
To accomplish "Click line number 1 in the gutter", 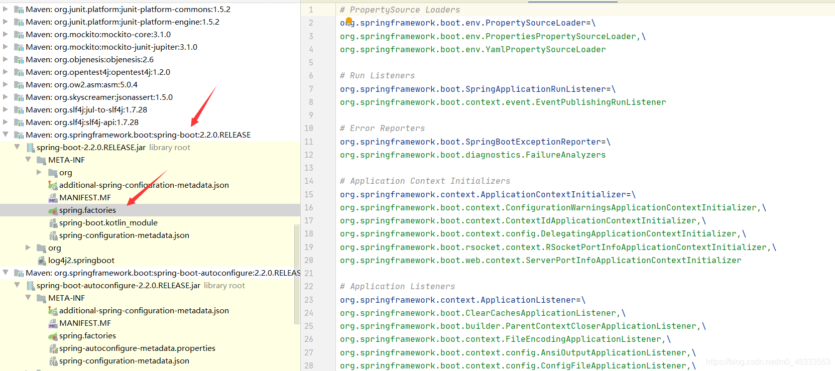I will coord(311,10).
